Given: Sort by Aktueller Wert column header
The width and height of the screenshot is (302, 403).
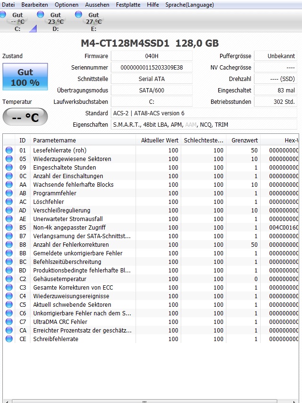Looking at the screenshot, I should click(x=158, y=141).
